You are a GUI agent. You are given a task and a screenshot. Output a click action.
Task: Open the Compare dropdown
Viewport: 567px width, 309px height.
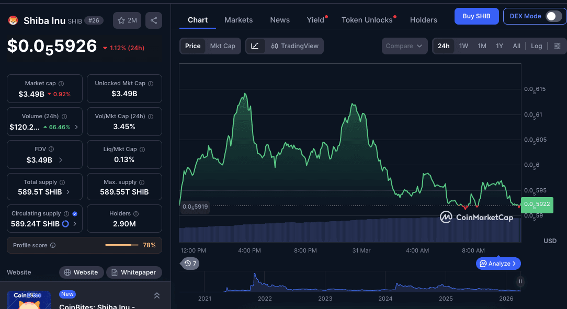point(404,46)
